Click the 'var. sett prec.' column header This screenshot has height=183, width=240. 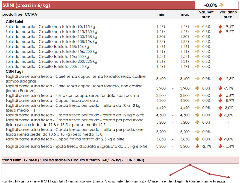tap(206, 14)
